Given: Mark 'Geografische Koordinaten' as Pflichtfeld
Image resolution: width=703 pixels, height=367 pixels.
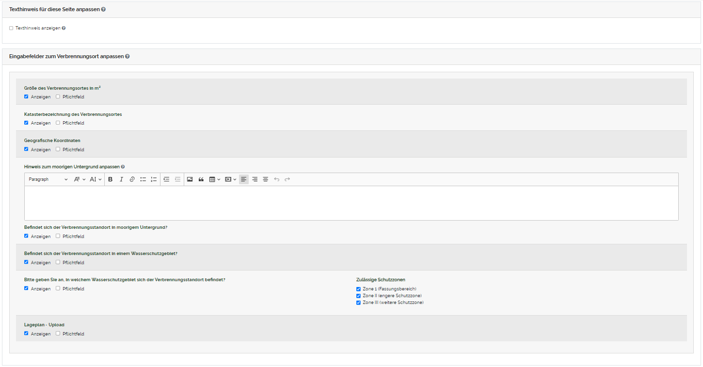Looking at the screenshot, I should [x=58, y=149].
